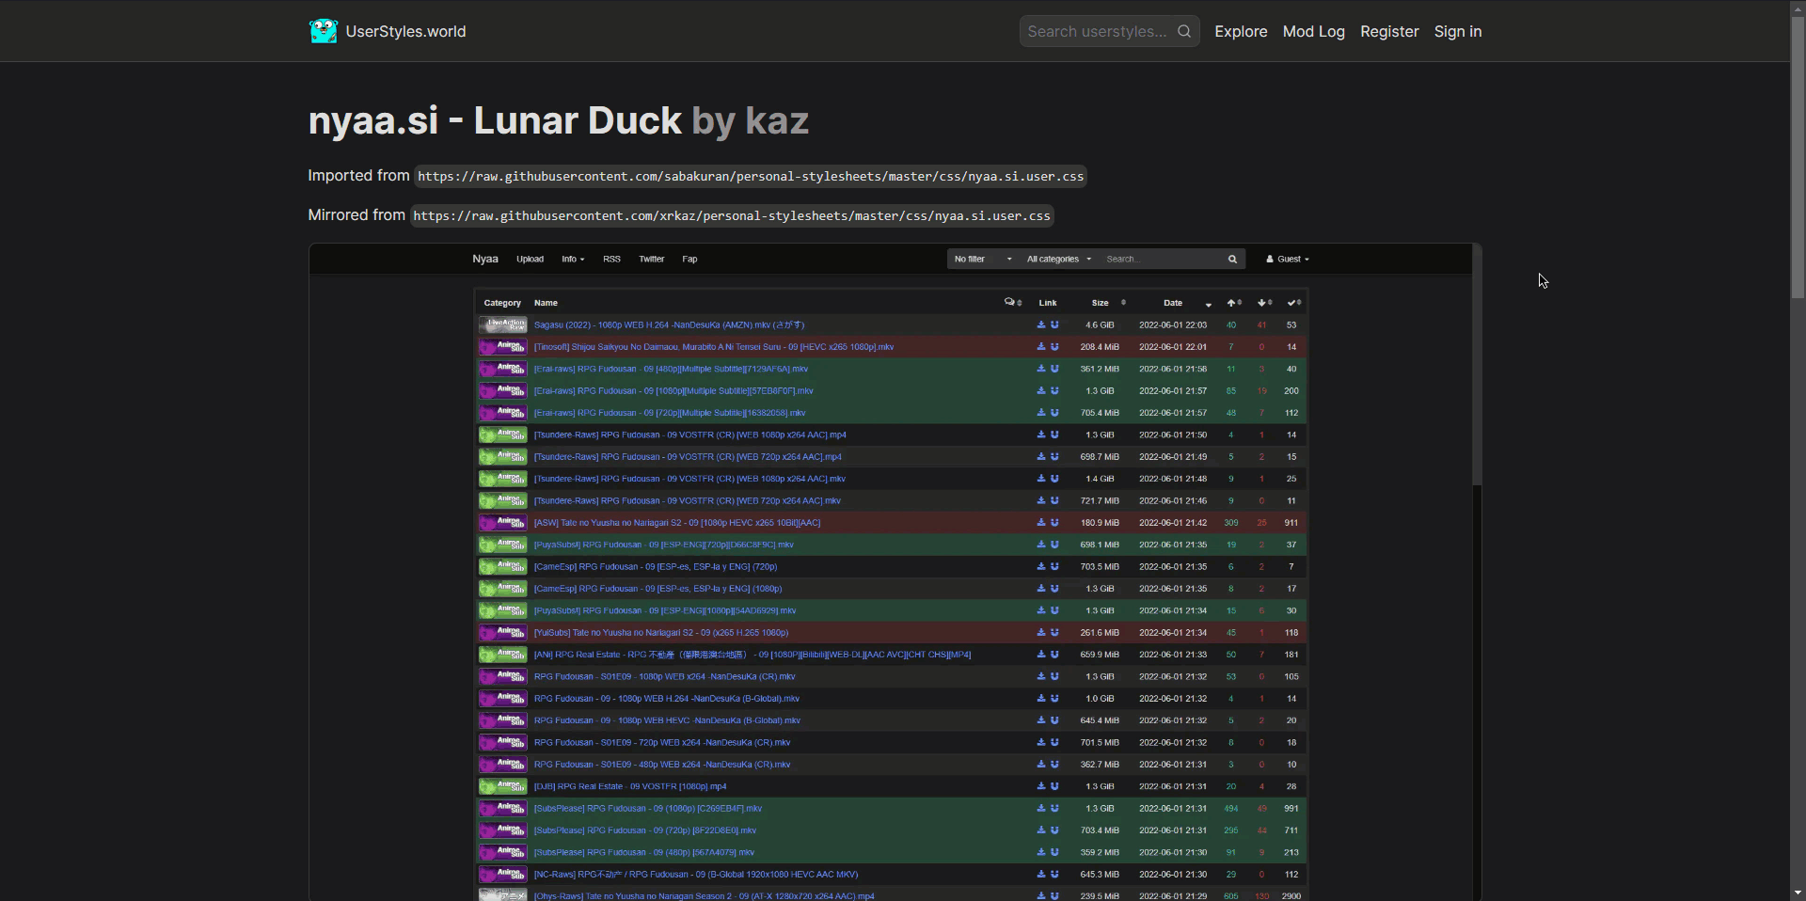Viewport: 1806px width, 901px height.
Task: Click the sabakuran Imported from URL
Action: [x=751, y=176]
